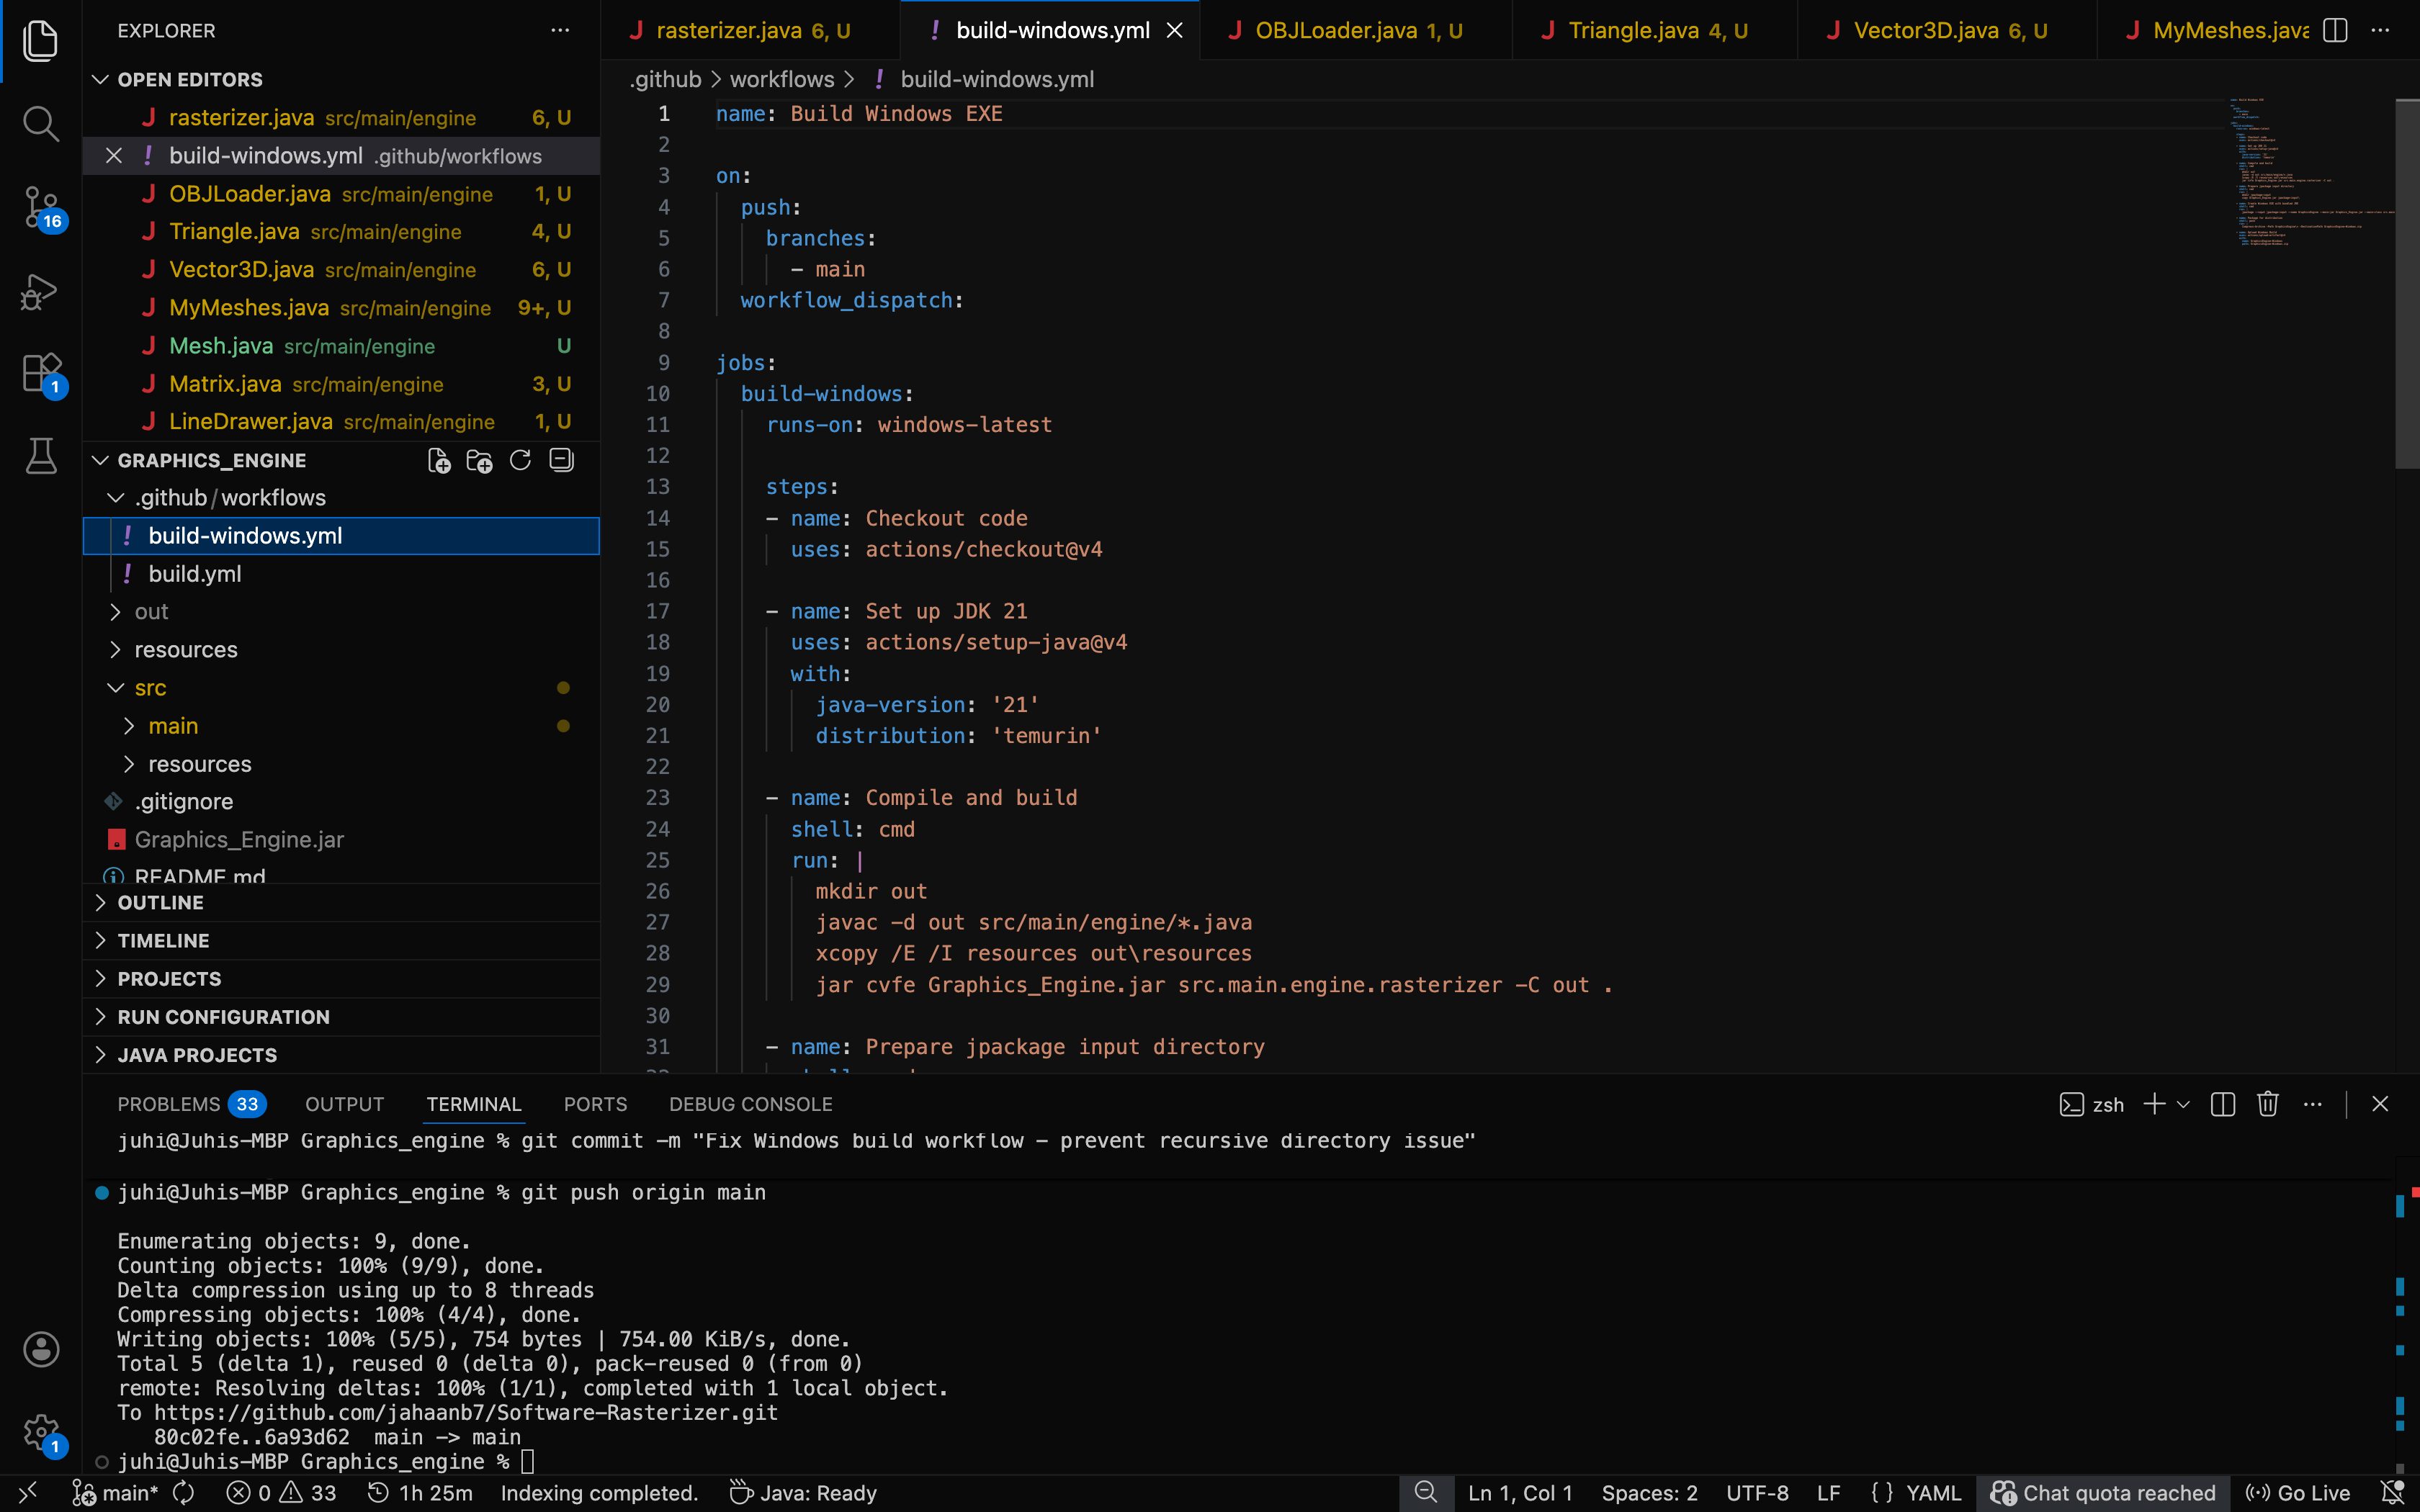Switch to the PROBLEMS panel tab
This screenshot has height=1512, width=2420.
point(168,1104)
